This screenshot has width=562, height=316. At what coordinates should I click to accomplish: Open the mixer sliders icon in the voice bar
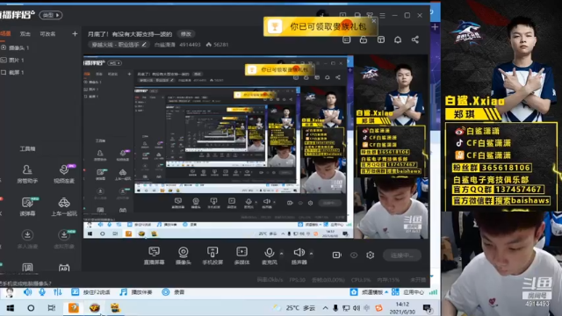57,292
